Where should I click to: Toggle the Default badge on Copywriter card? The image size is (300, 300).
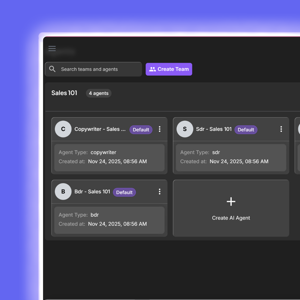pyautogui.click(x=141, y=129)
